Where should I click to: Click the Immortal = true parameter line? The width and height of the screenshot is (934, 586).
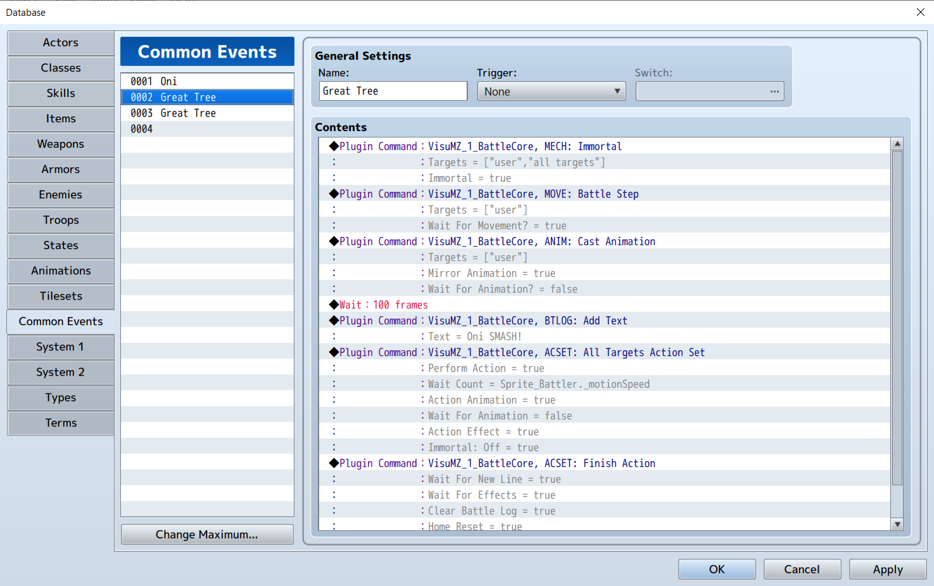click(x=605, y=178)
